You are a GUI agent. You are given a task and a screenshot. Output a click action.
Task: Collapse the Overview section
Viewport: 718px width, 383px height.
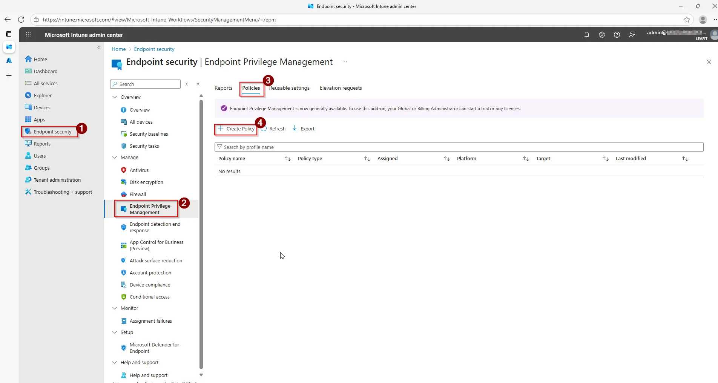coord(115,97)
